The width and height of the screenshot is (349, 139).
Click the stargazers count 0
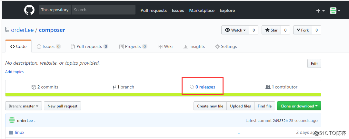(x=285, y=30)
